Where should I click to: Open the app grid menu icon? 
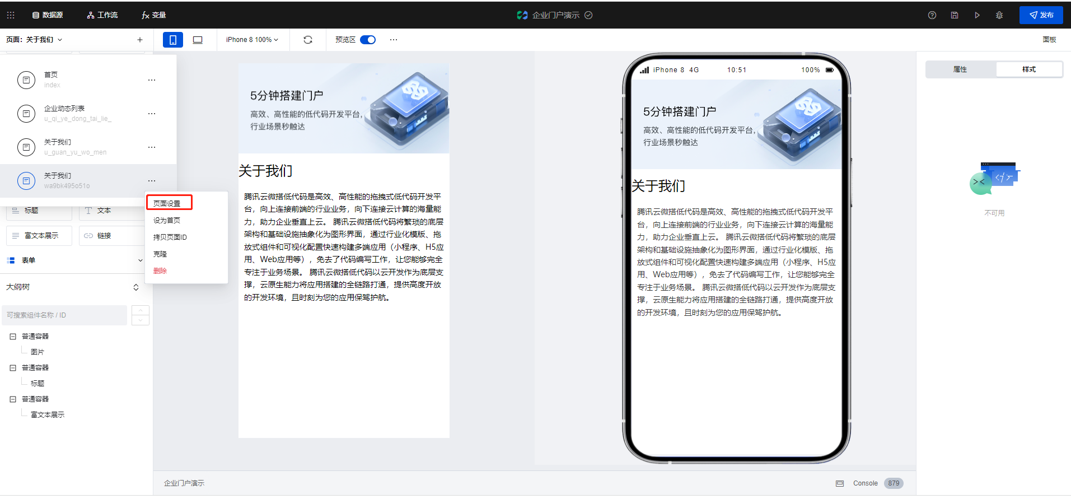point(11,15)
